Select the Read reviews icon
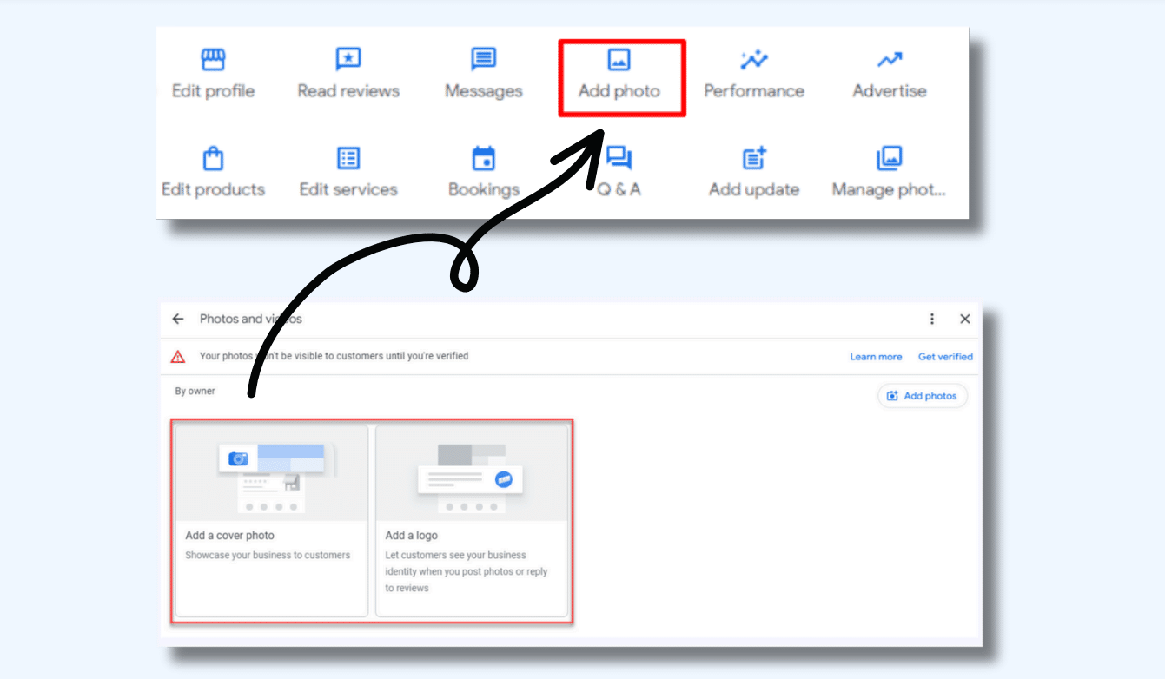Screen dimensions: 1165x679 348,73
